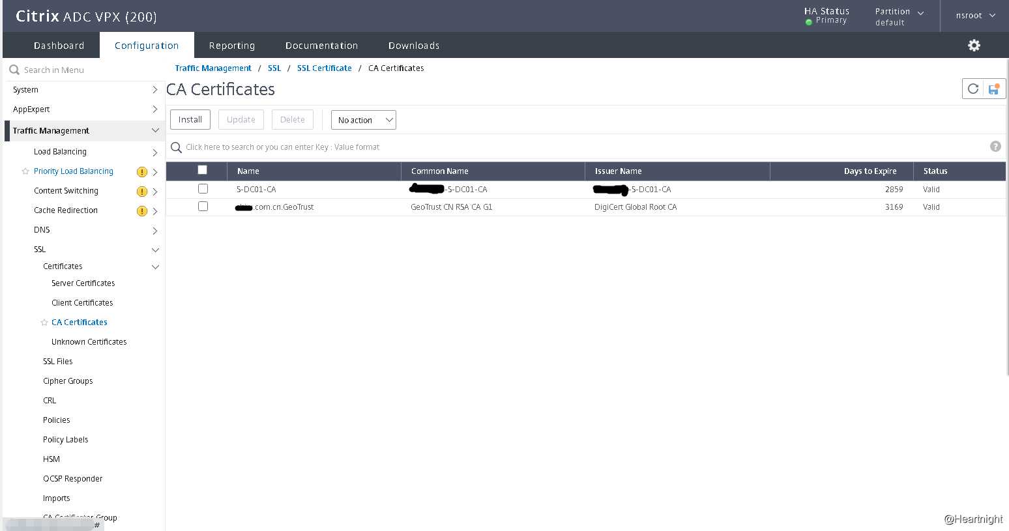
Task: Open Cipher Groups in the sidebar
Action: tap(68, 381)
